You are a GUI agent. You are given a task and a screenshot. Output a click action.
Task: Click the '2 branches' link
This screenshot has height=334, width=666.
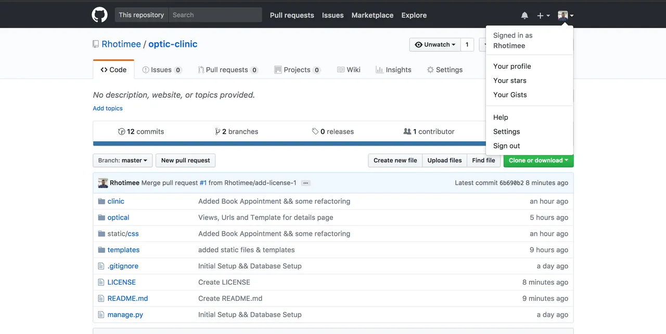pos(237,132)
